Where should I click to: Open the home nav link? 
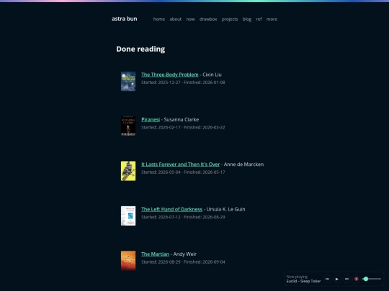tap(159, 19)
